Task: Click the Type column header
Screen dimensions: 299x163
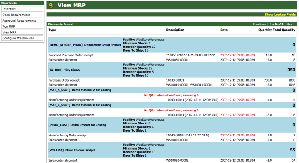Action: 52,30
